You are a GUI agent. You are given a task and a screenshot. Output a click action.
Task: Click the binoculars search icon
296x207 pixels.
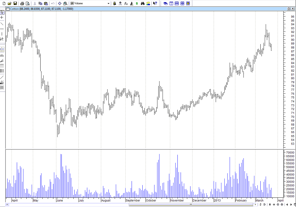tap(142, 3)
